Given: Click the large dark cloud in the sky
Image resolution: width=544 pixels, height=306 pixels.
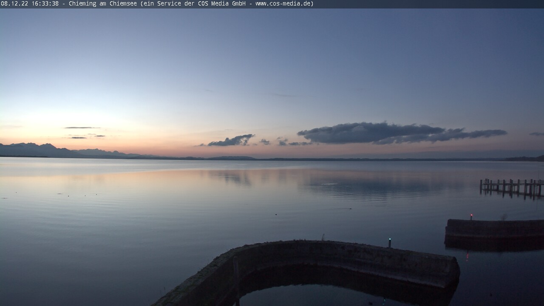Looking at the screenshot, I should point(382,133).
